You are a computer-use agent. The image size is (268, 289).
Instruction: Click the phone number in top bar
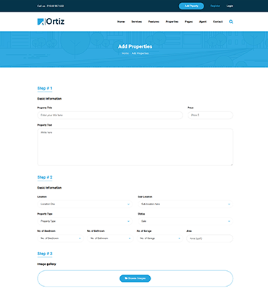tap(55, 6)
